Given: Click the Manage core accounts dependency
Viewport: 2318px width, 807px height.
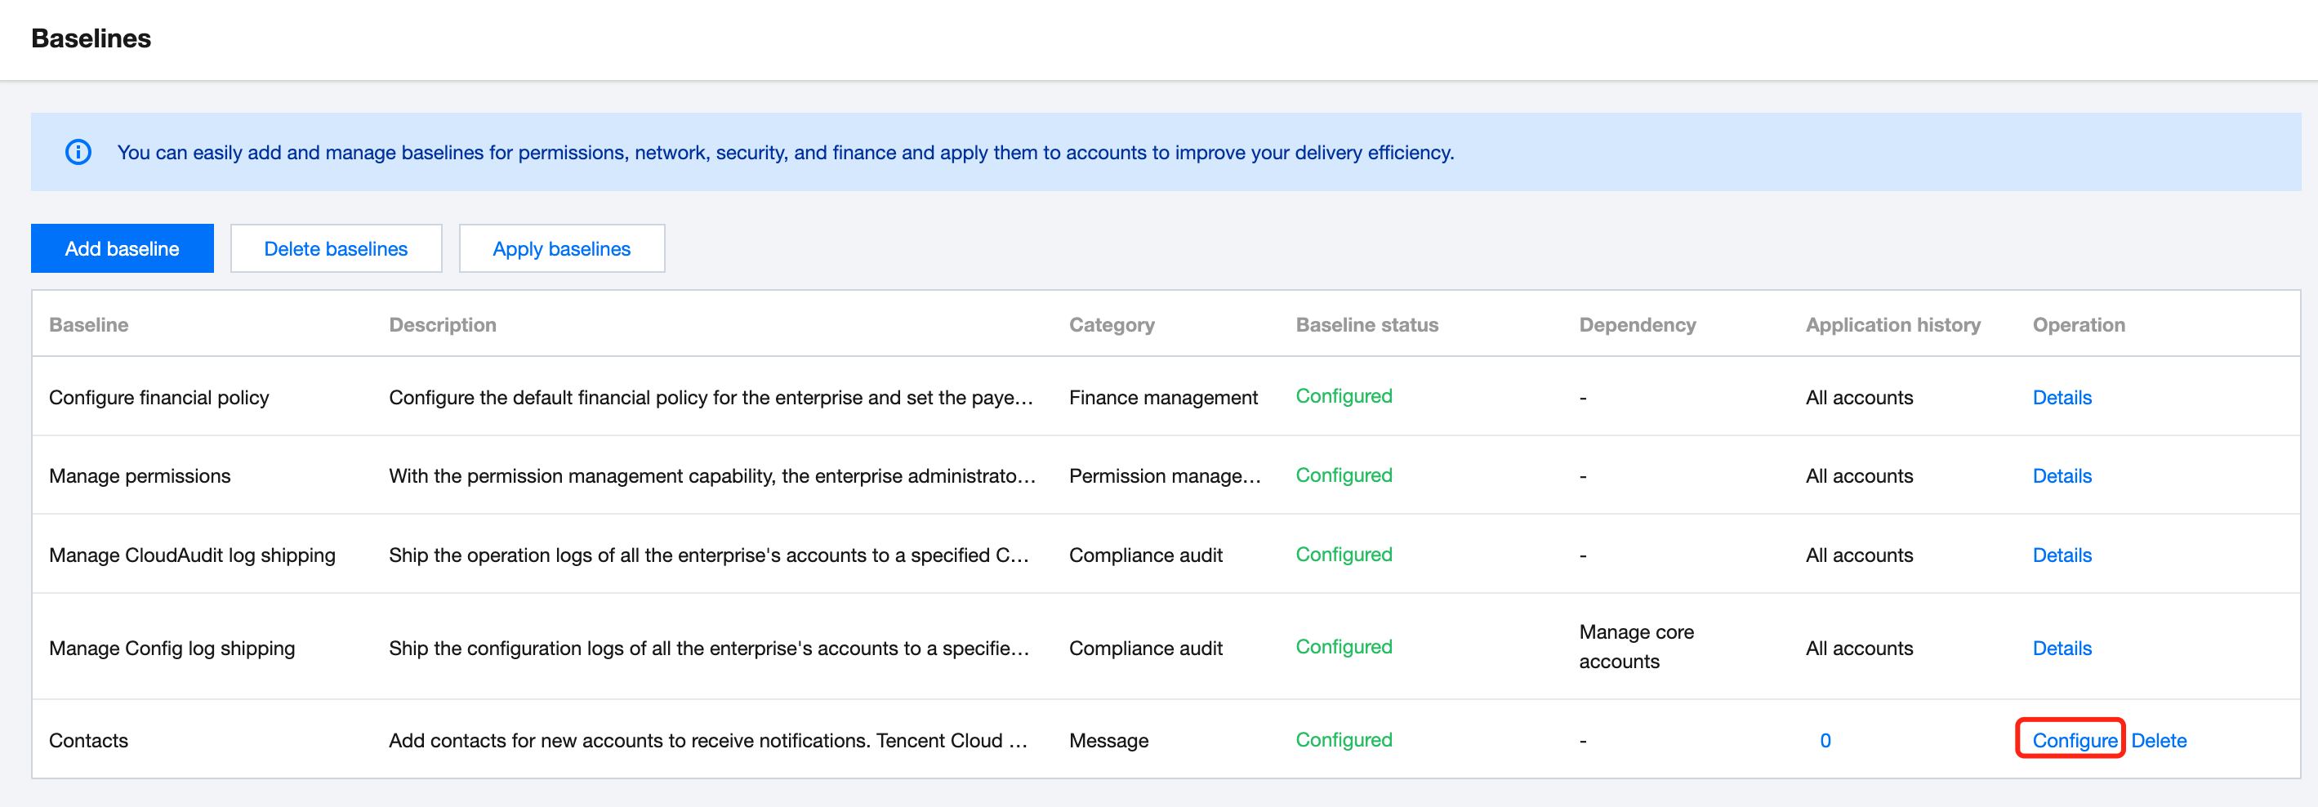Looking at the screenshot, I should [1636, 646].
